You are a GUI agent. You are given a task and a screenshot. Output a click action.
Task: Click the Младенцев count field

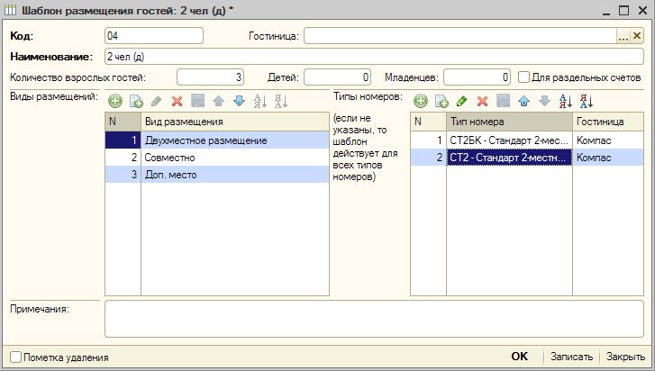click(x=477, y=77)
